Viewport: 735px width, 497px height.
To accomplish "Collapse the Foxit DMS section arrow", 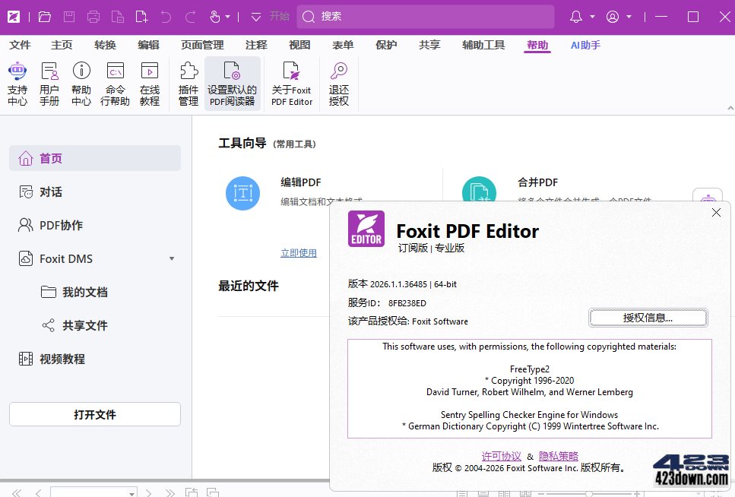I will tap(172, 259).
